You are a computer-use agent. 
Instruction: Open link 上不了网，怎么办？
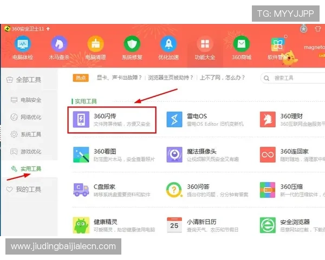pyautogui.click(x=222, y=78)
